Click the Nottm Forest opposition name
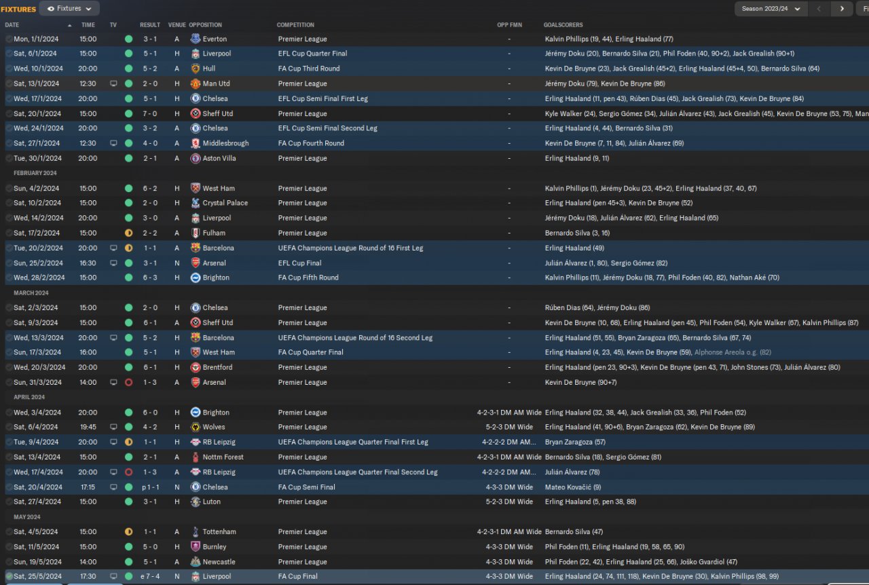Viewport: 869px width, 585px height. pos(223,457)
